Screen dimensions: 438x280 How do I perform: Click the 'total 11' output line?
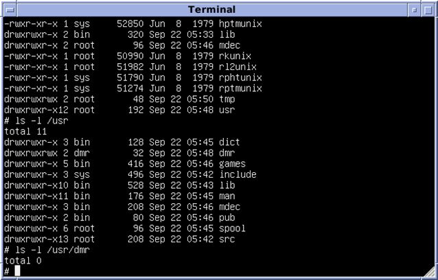coord(25,131)
